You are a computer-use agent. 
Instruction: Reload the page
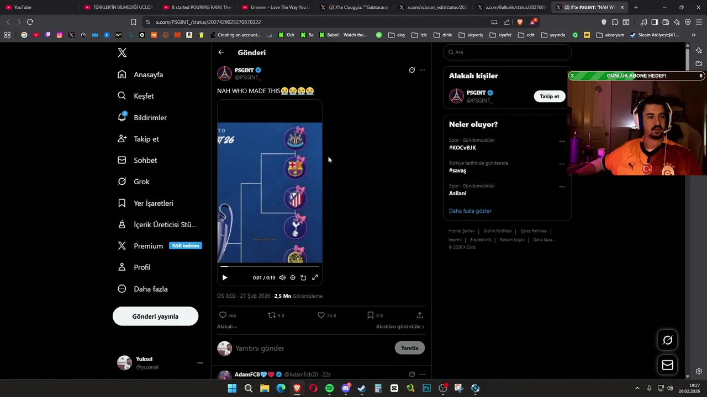30,22
